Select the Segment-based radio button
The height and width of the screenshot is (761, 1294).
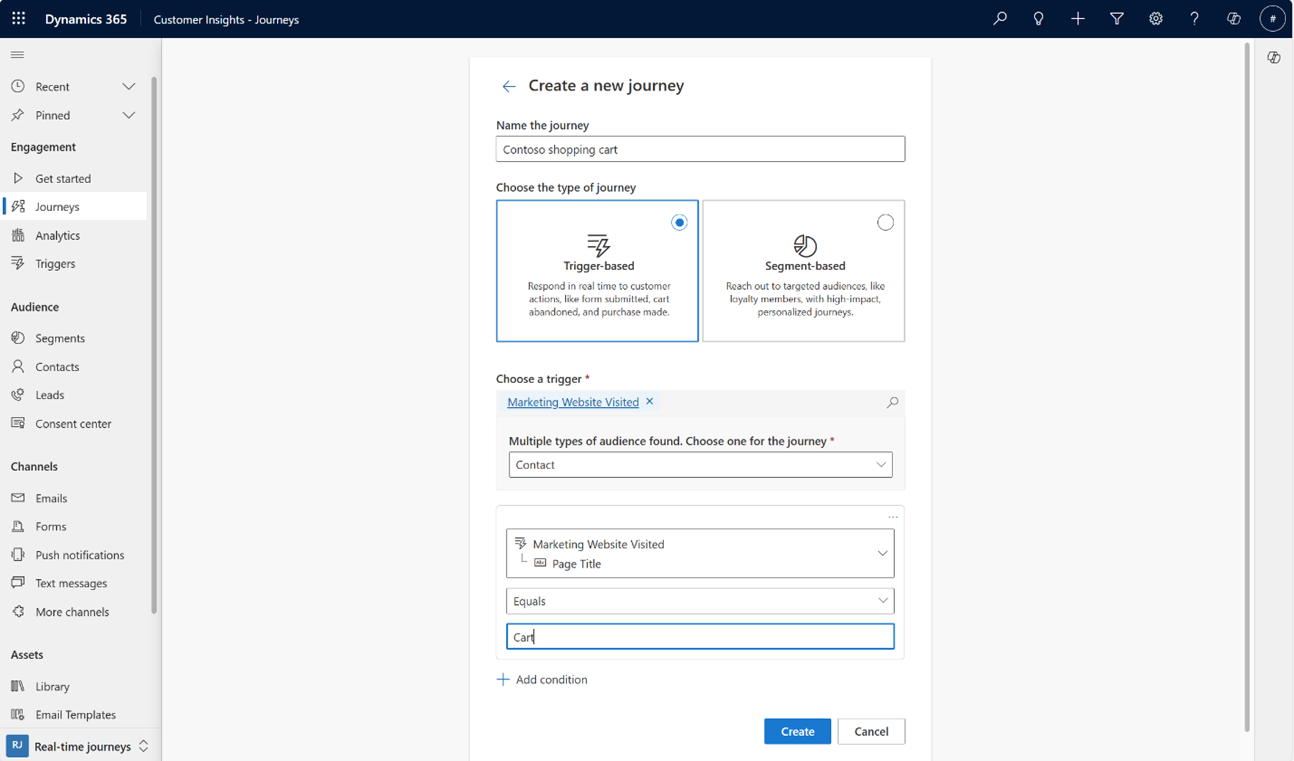tap(885, 222)
